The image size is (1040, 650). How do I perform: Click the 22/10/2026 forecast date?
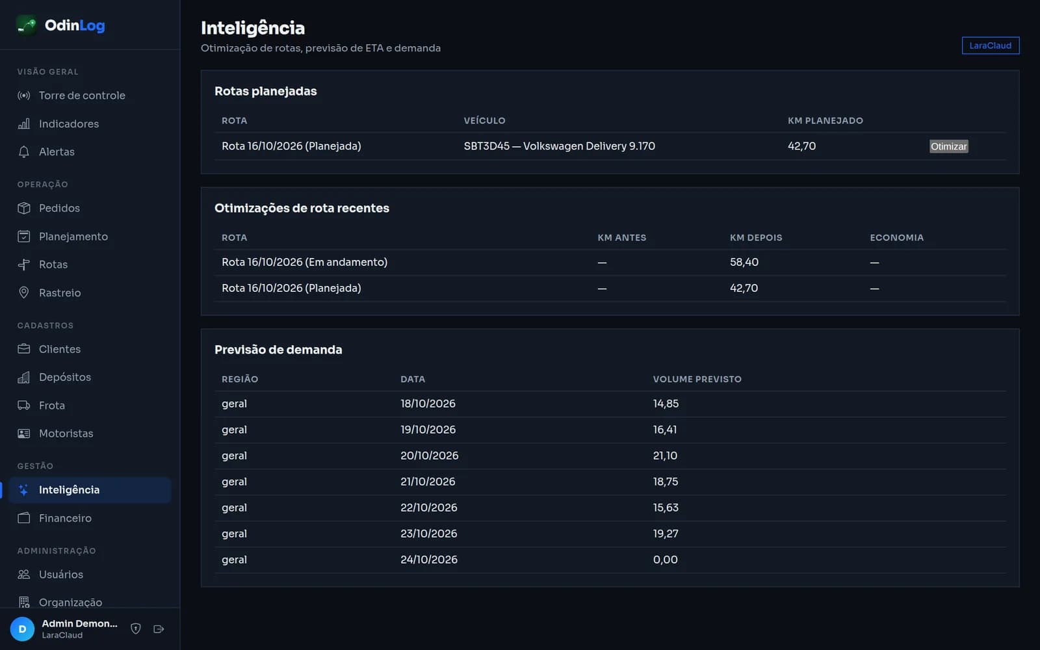pos(429,508)
